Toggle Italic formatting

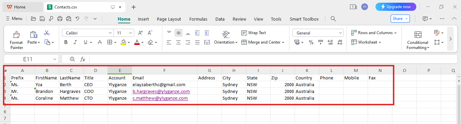click(x=75, y=42)
